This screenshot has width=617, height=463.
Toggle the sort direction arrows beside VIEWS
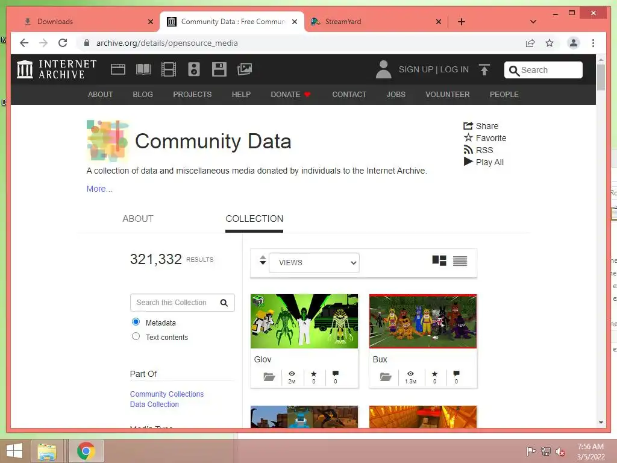coord(263,260)
